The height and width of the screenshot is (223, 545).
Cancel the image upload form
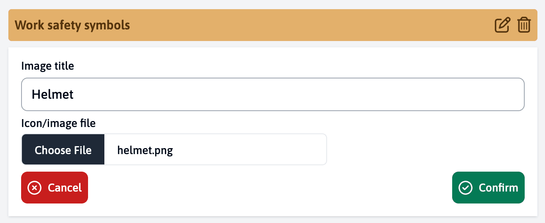(x=55, y=188)
